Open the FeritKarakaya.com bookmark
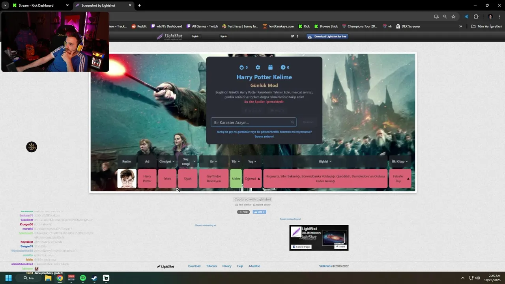Image resolution: width=505 pixels, height=284 pixels. [278, 26]
